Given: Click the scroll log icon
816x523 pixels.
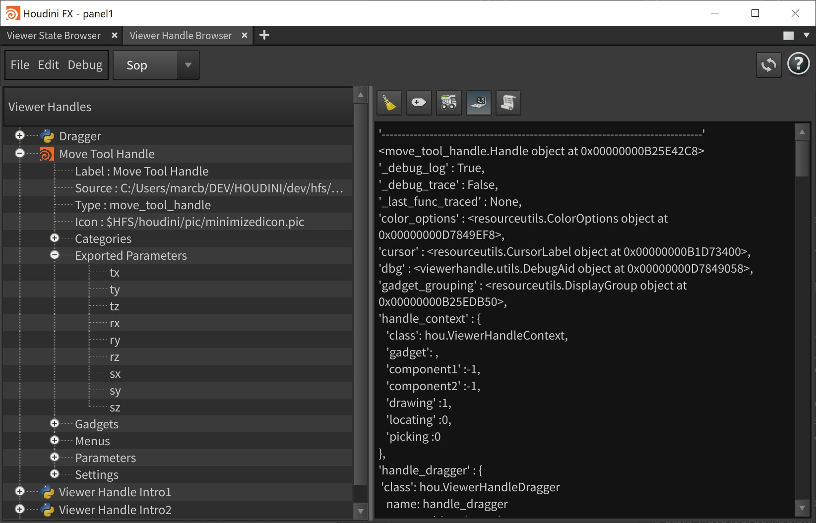Looking at the screenshot, I should [508, 103].
